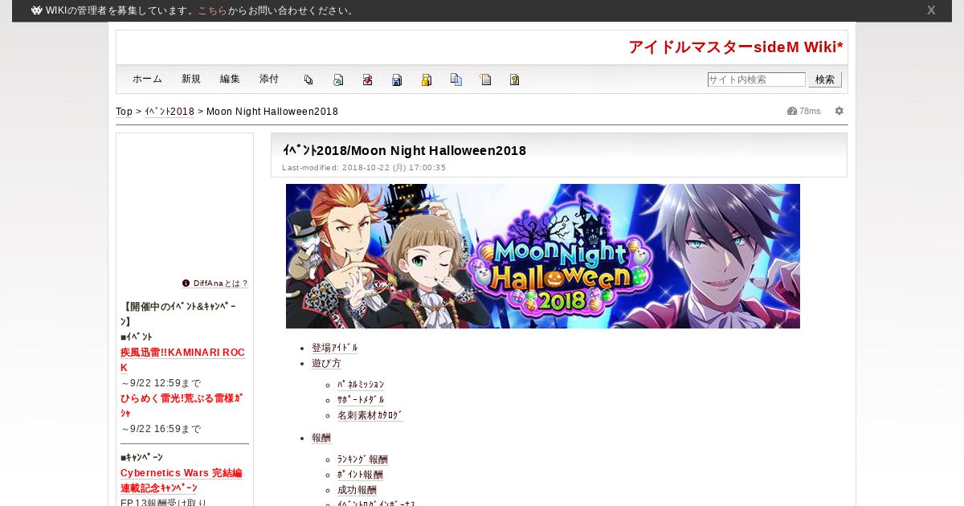Click the ｲﾍﾞﾝﾄ2018 breadcrumb link
The image size is (964, 506).
[170, 112]
